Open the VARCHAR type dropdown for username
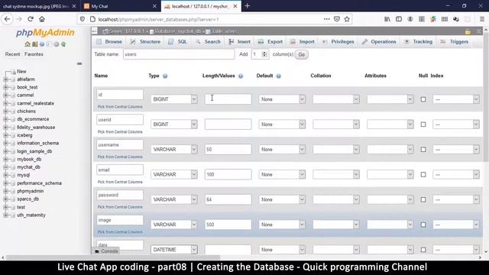 point(174,150)
